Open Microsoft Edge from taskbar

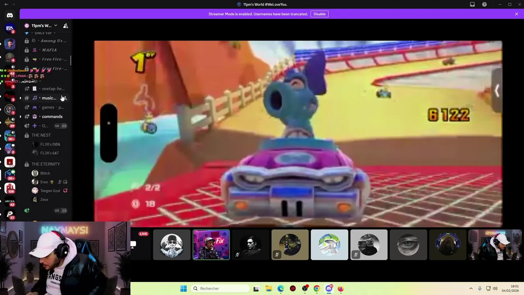[280, 288]
